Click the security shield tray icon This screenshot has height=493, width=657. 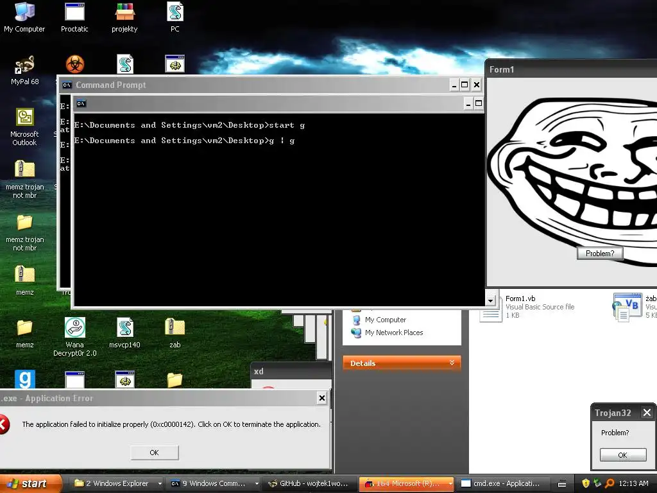(585, 483)
